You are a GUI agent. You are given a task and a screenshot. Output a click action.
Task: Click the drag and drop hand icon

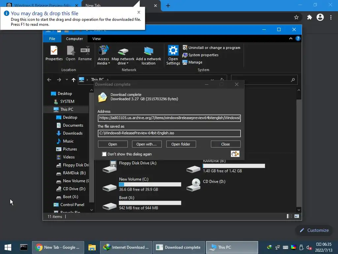click(x=235, y=154)
